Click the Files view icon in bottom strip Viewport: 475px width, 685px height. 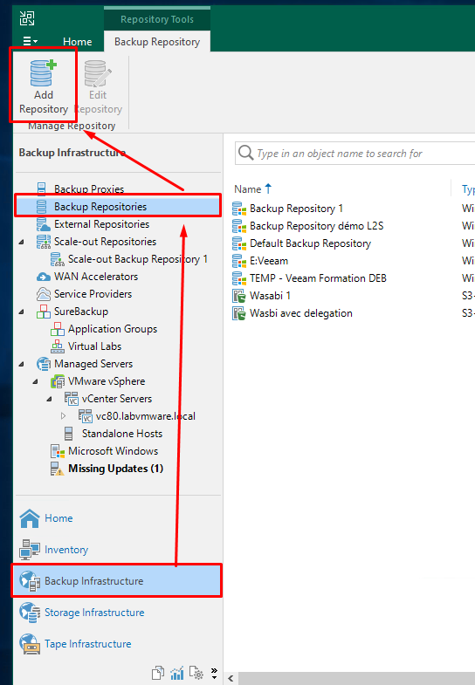pyautogui.click(x=158, y=673)
